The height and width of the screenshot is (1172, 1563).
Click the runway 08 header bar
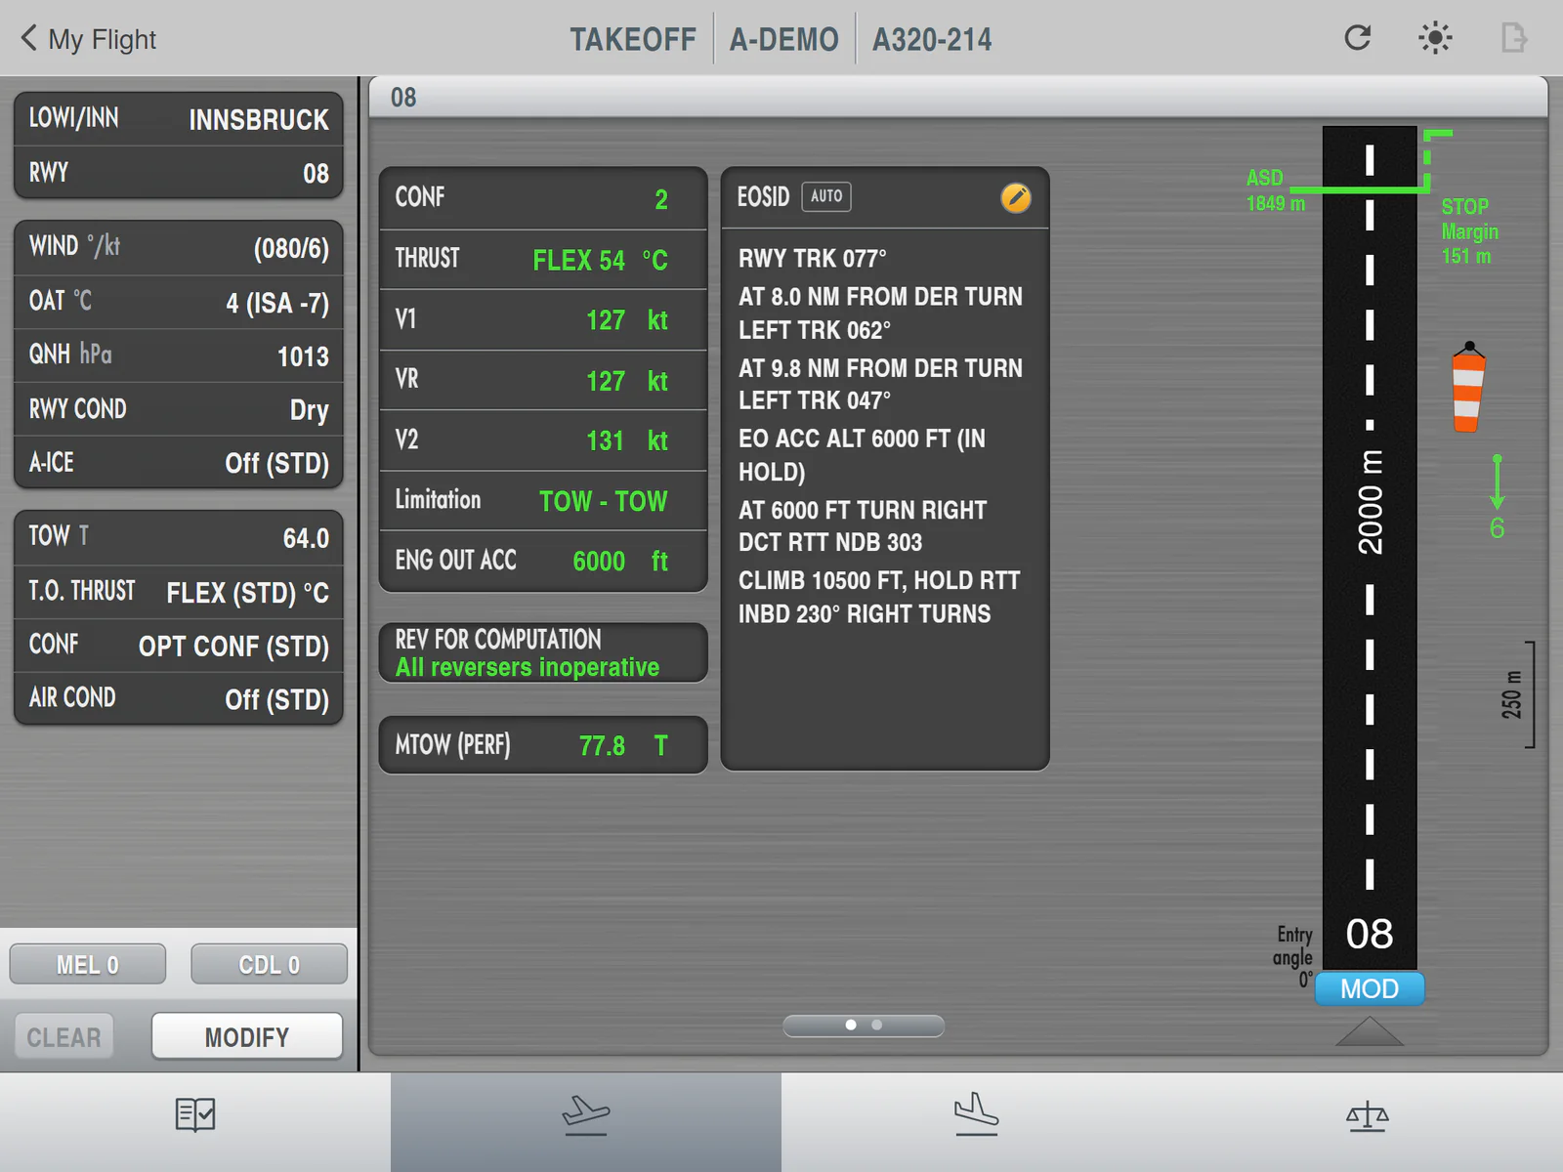[x=958, y=98]
